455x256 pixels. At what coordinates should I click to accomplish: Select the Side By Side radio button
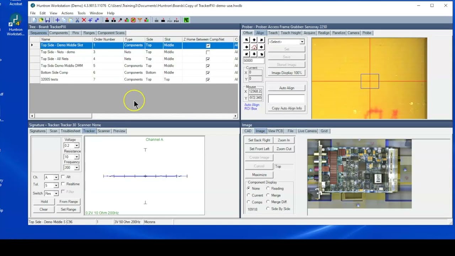[268, 209]
